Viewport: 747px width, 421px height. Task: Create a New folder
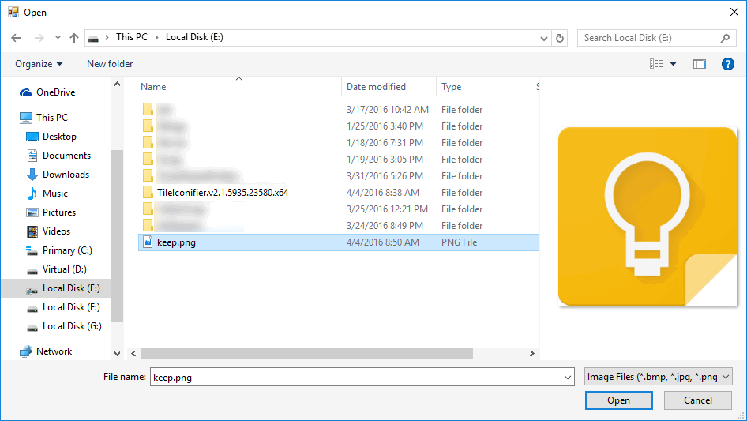click(110, 64)
